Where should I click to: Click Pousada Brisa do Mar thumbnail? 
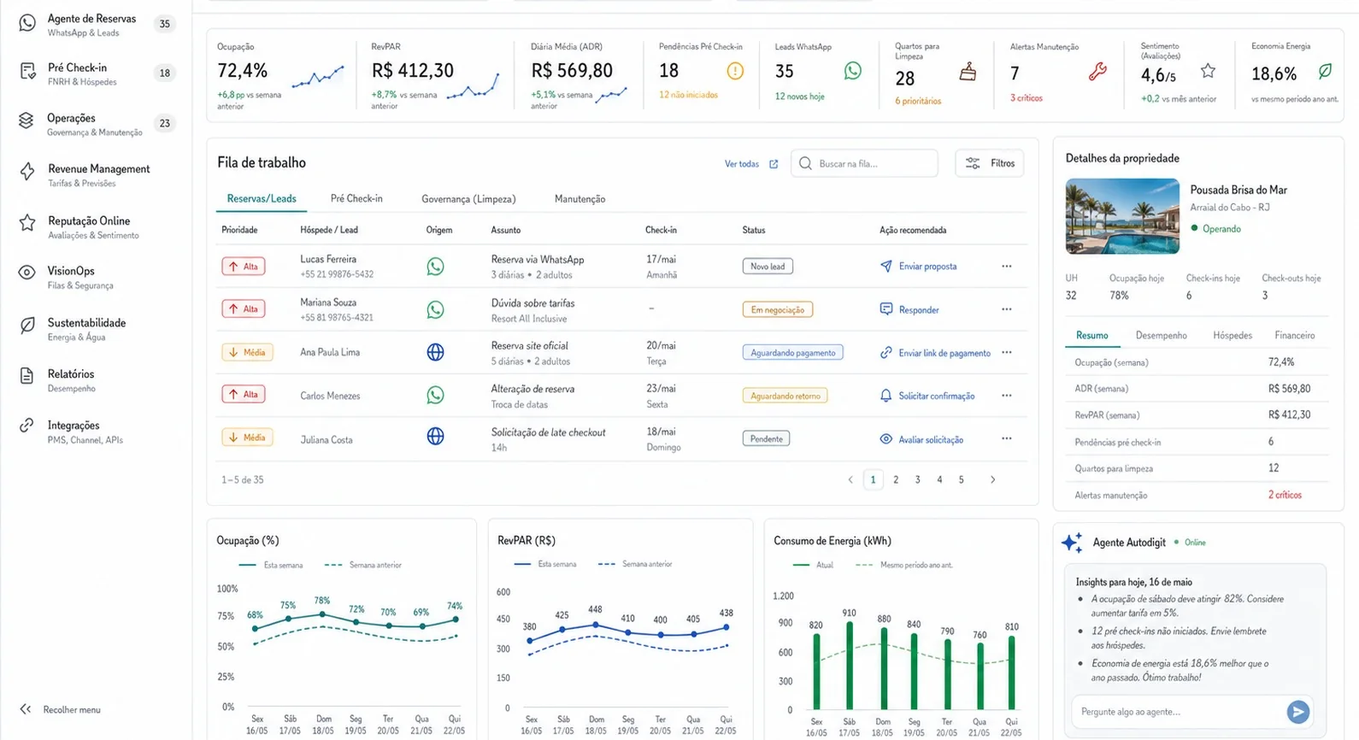pyautogui.click(x=1122, y=216)
